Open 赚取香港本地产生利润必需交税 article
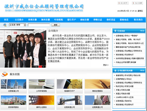 click(128, 47)
